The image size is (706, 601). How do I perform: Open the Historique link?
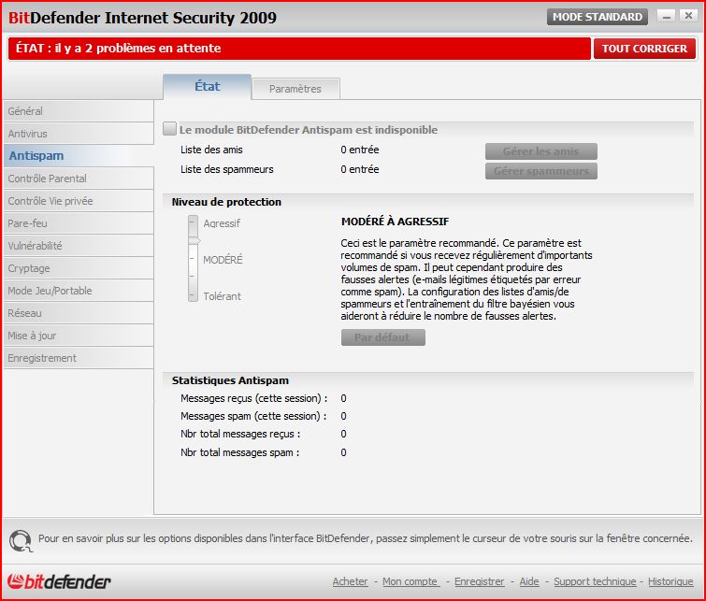tap(670, 581)
